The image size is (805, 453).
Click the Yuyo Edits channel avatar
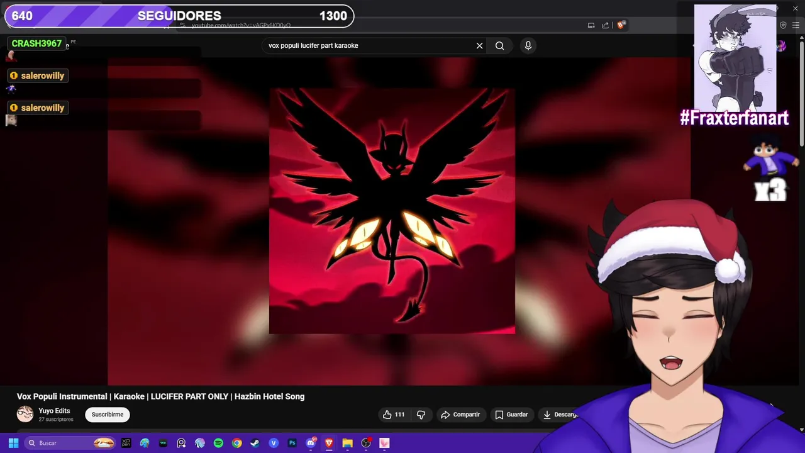[x=25, y=414]
